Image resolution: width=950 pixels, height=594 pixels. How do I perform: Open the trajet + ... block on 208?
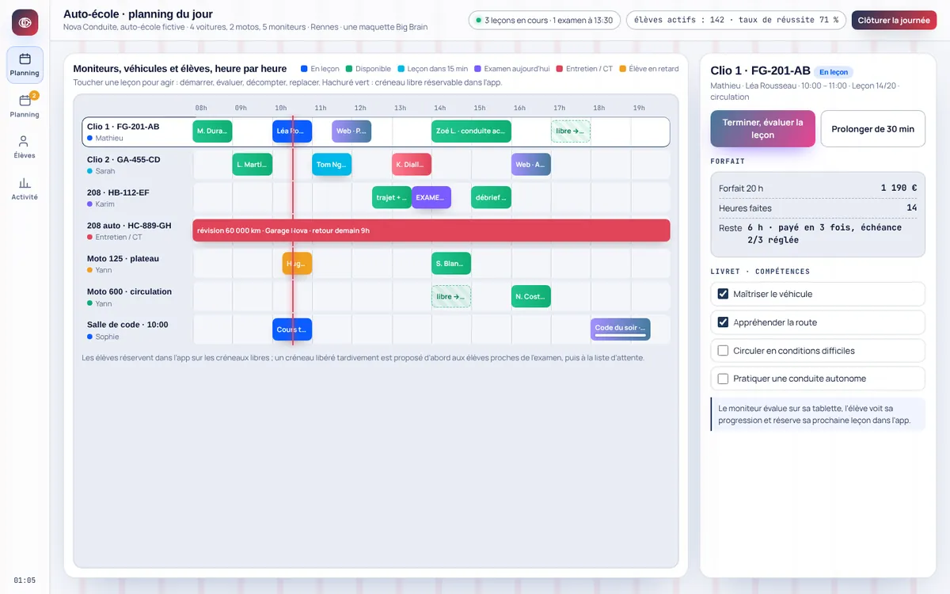(392, 197)
